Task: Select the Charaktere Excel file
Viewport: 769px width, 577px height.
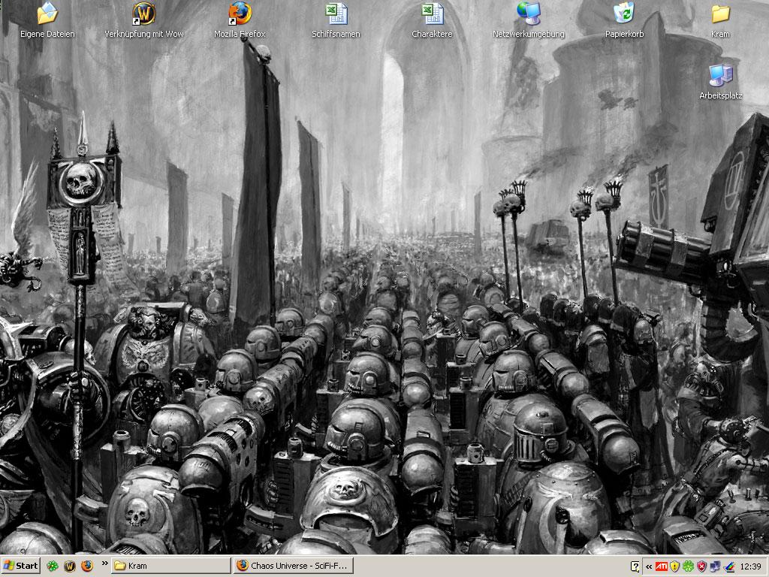Action: pos(432,14)
